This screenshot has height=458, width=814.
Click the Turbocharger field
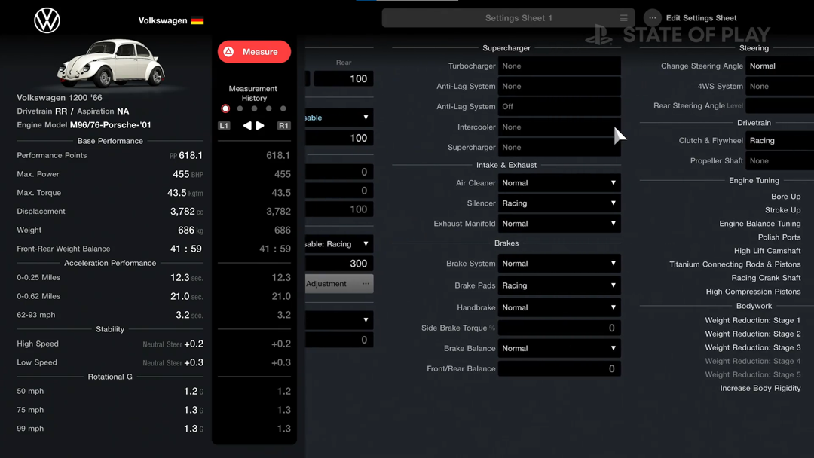pyautogui.click(x=559, y=66)
